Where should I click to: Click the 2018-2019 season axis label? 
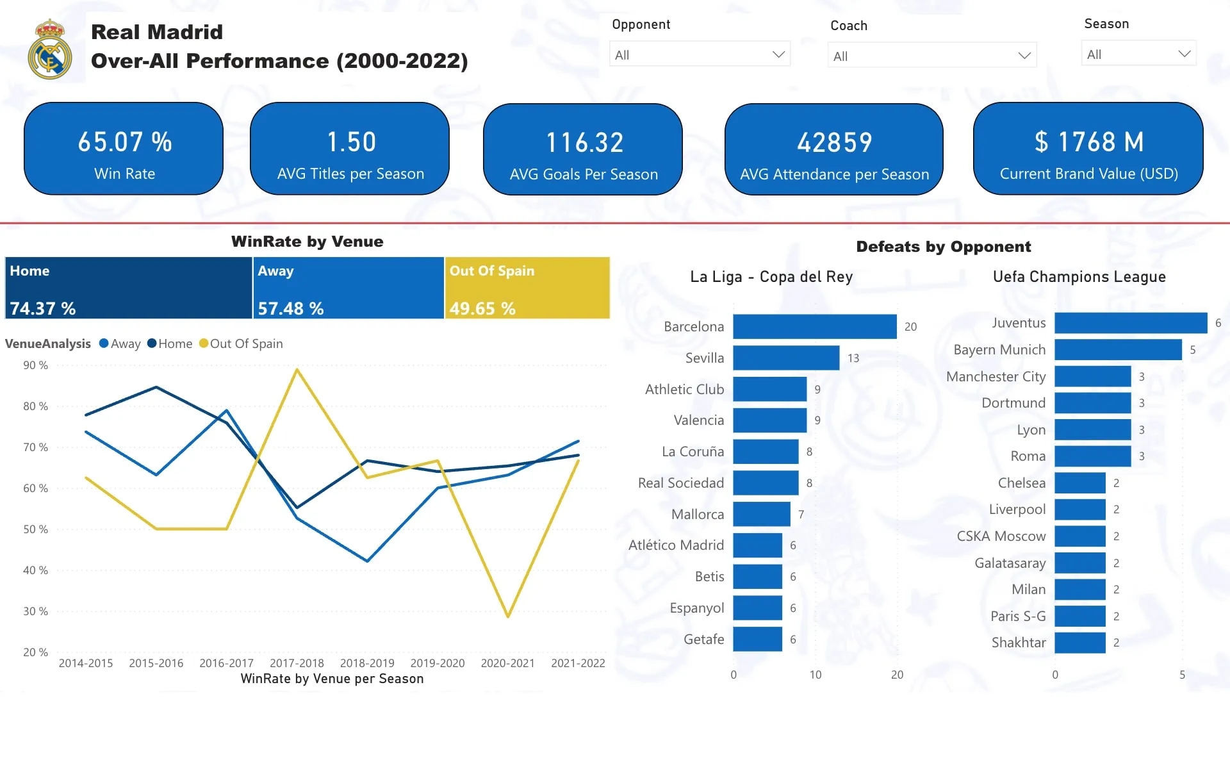pos(367,663)
